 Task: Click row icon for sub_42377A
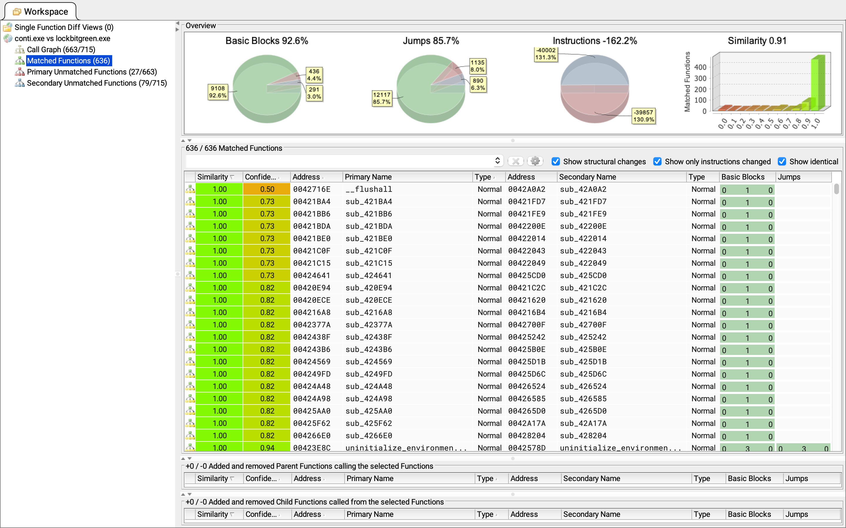[190, 325]
